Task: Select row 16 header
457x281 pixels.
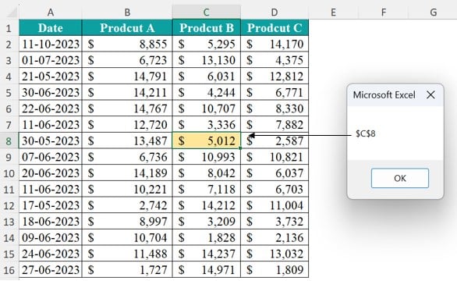Action: [9, 269]
